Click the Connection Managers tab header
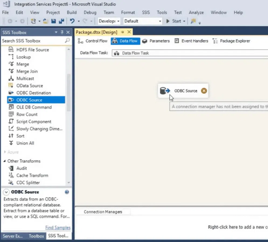This screenshot has height=242, width=268. coord(103,212)
